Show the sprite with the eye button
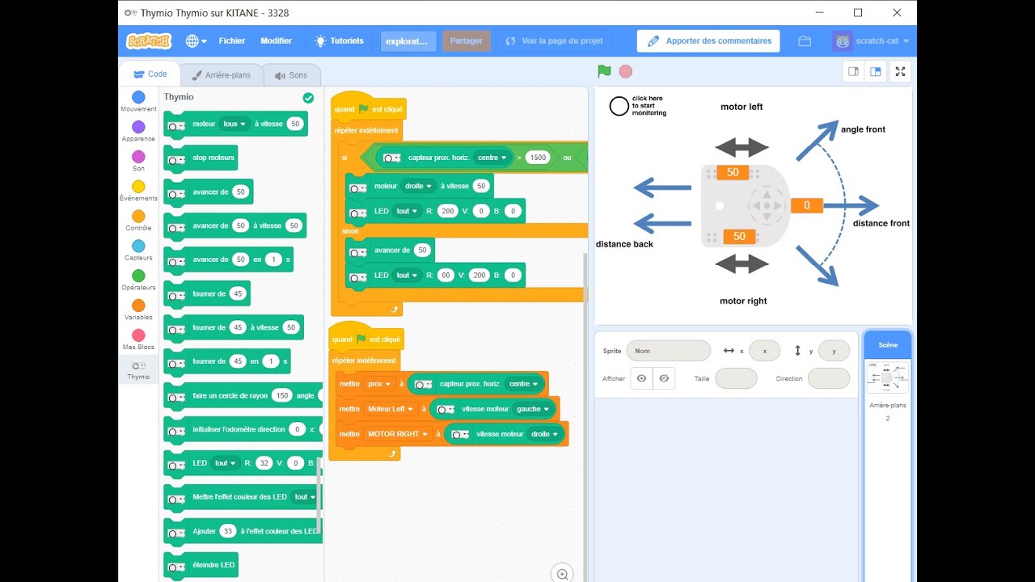 coord(641,378)
